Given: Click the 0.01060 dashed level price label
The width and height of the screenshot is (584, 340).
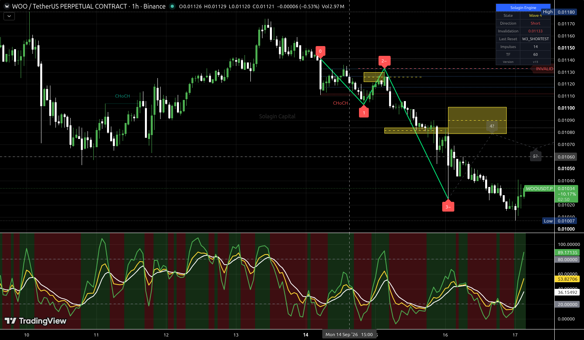Looking at the screenshot, I should [x=566, y=157].
